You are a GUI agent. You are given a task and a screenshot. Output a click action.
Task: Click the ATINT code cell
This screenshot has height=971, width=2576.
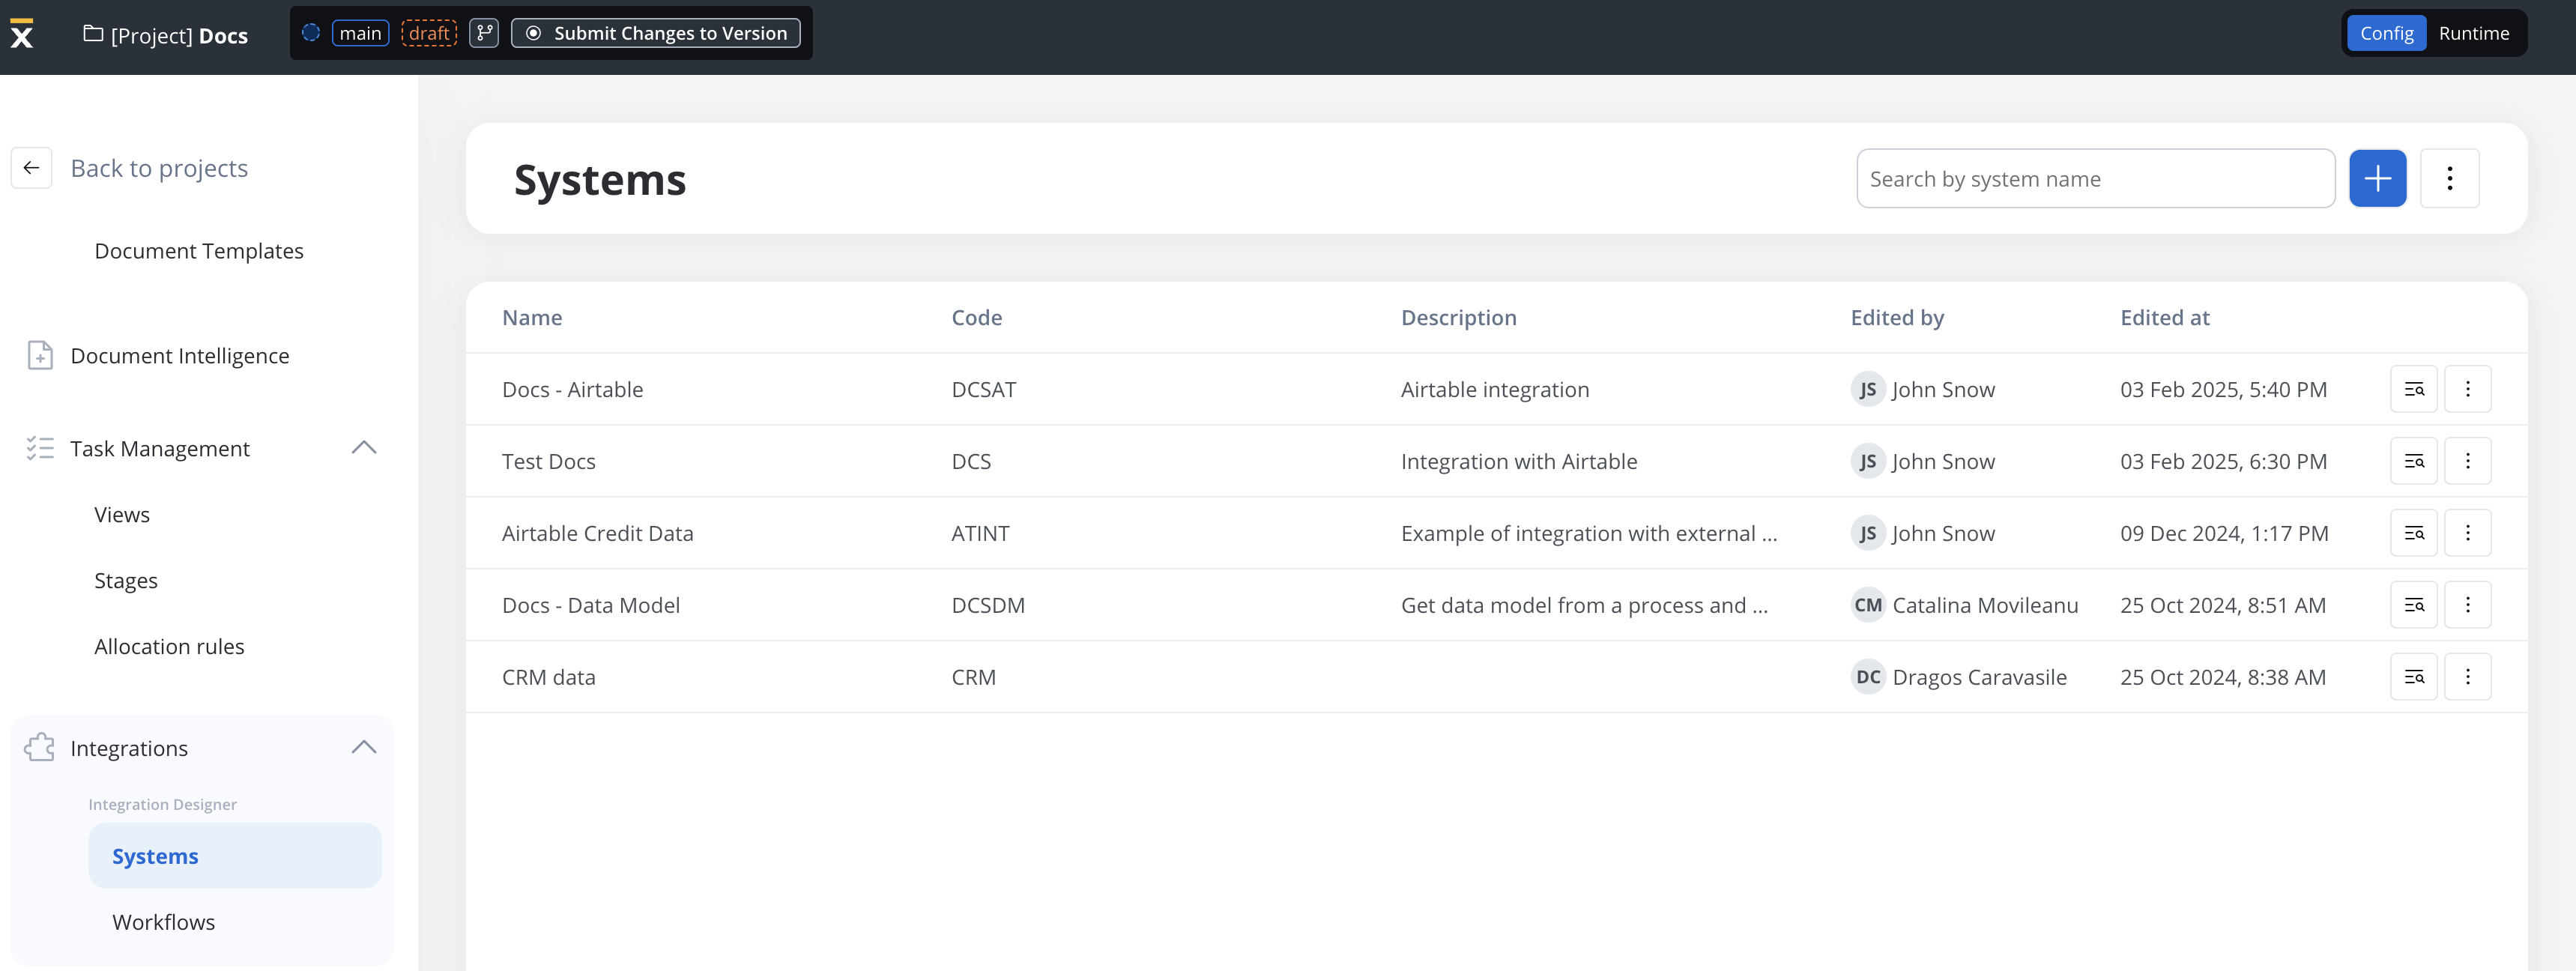click(x=980, y=534)
